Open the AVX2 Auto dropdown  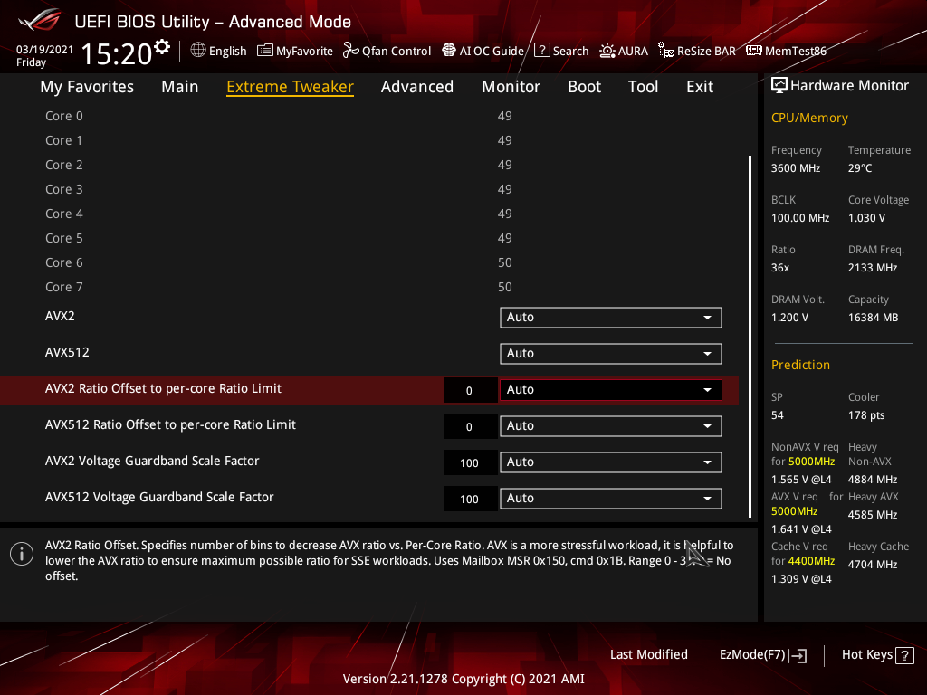click(611, 318)
